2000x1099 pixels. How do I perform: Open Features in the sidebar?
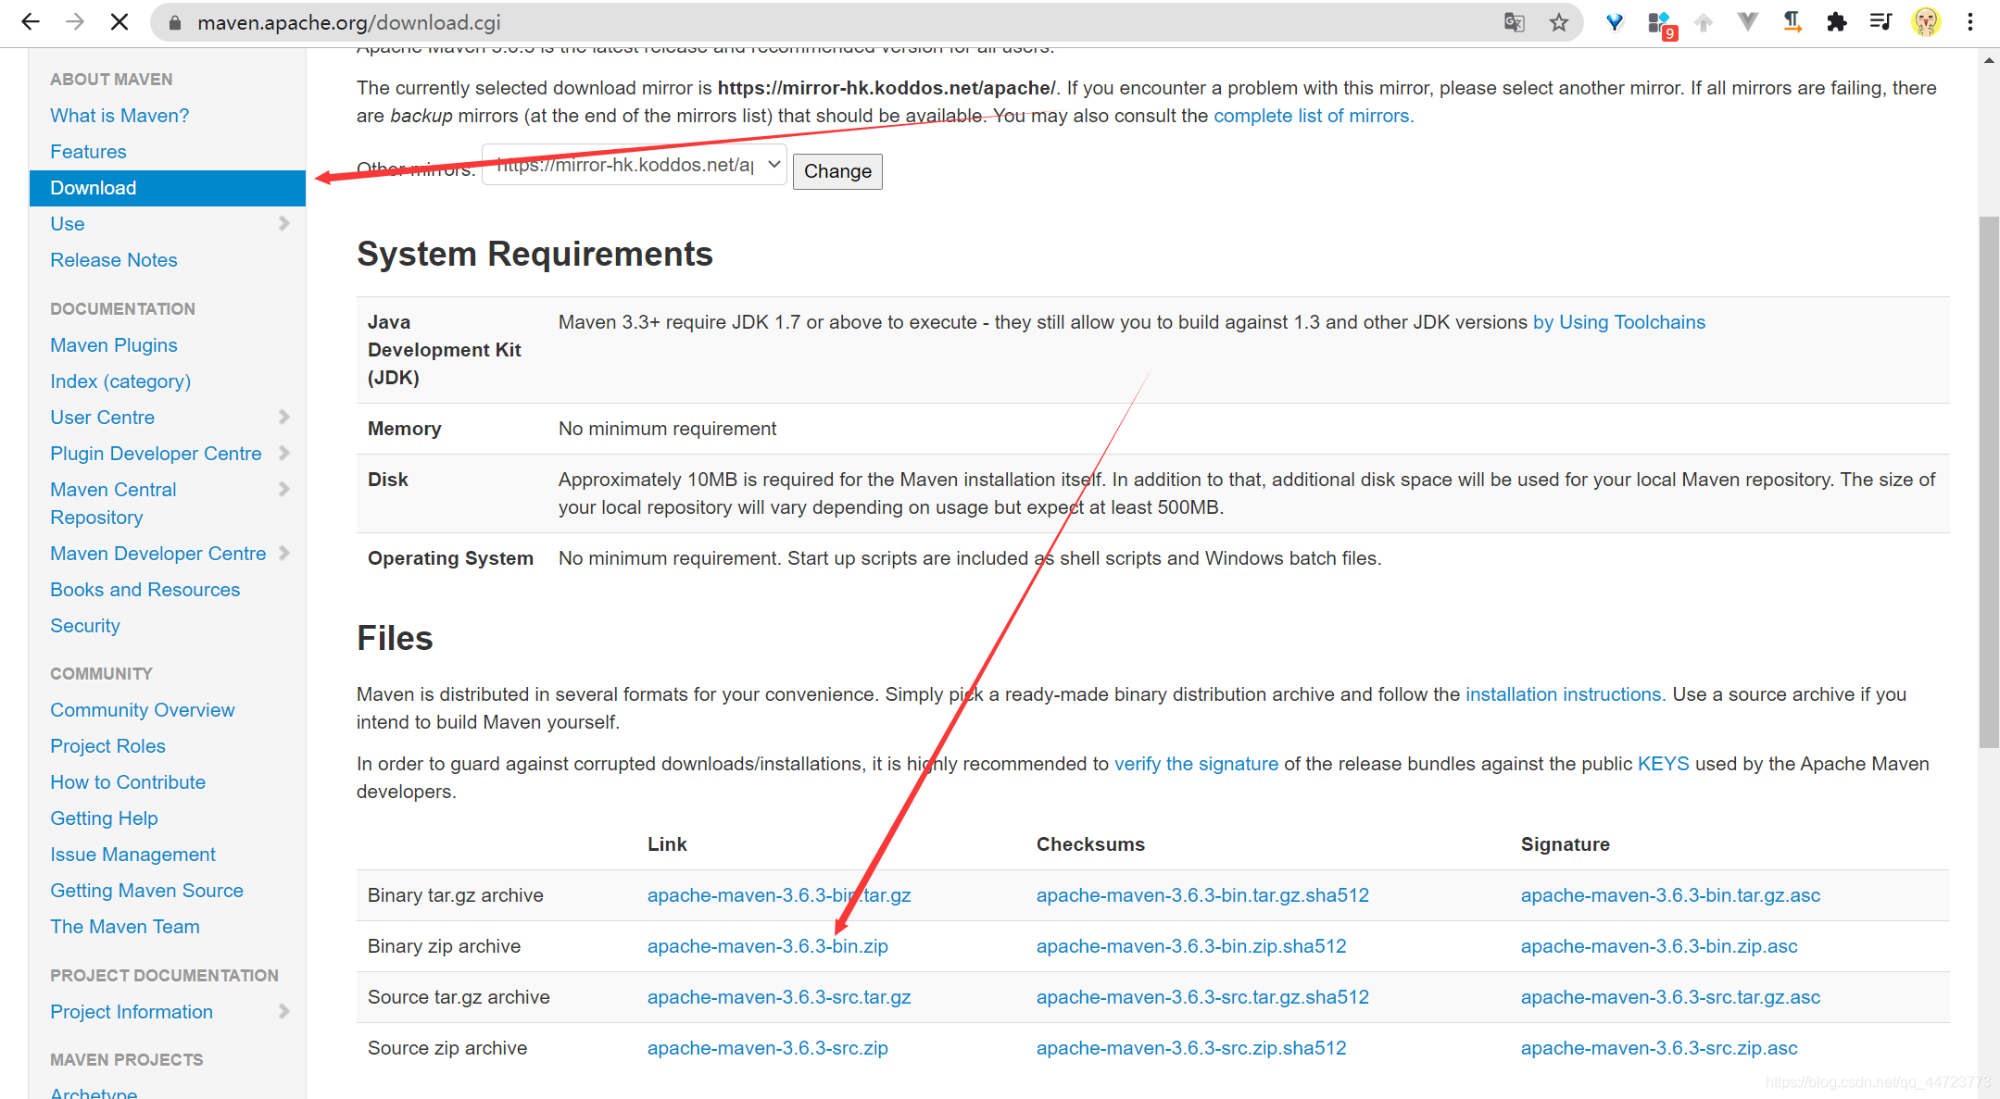click(88, 152)
